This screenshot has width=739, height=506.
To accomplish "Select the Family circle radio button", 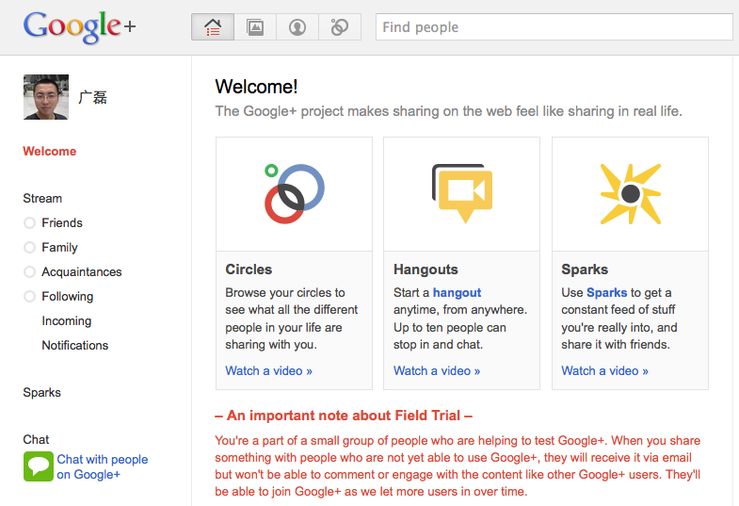I will [x=30, y=247].
